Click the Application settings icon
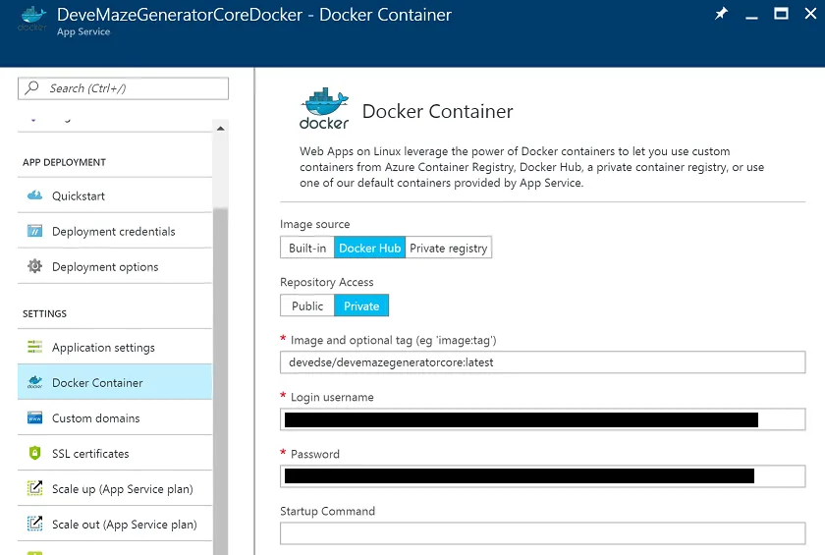Viewport: 825px width, 555px height. click(35, 347)
